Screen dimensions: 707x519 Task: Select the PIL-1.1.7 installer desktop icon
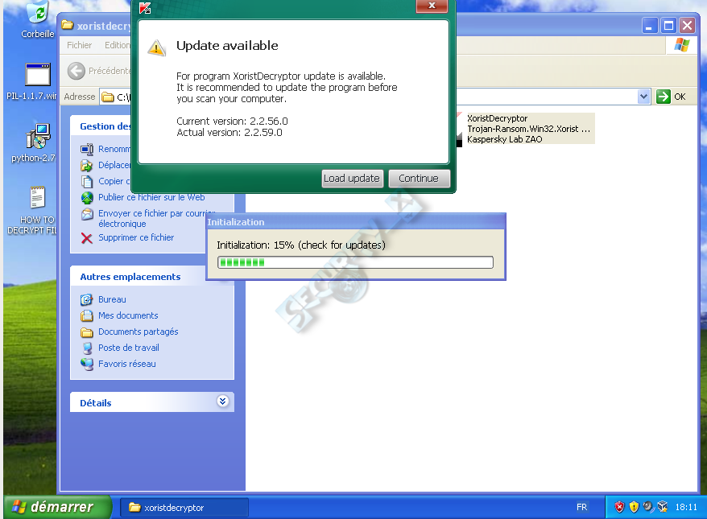coord(38,74)
